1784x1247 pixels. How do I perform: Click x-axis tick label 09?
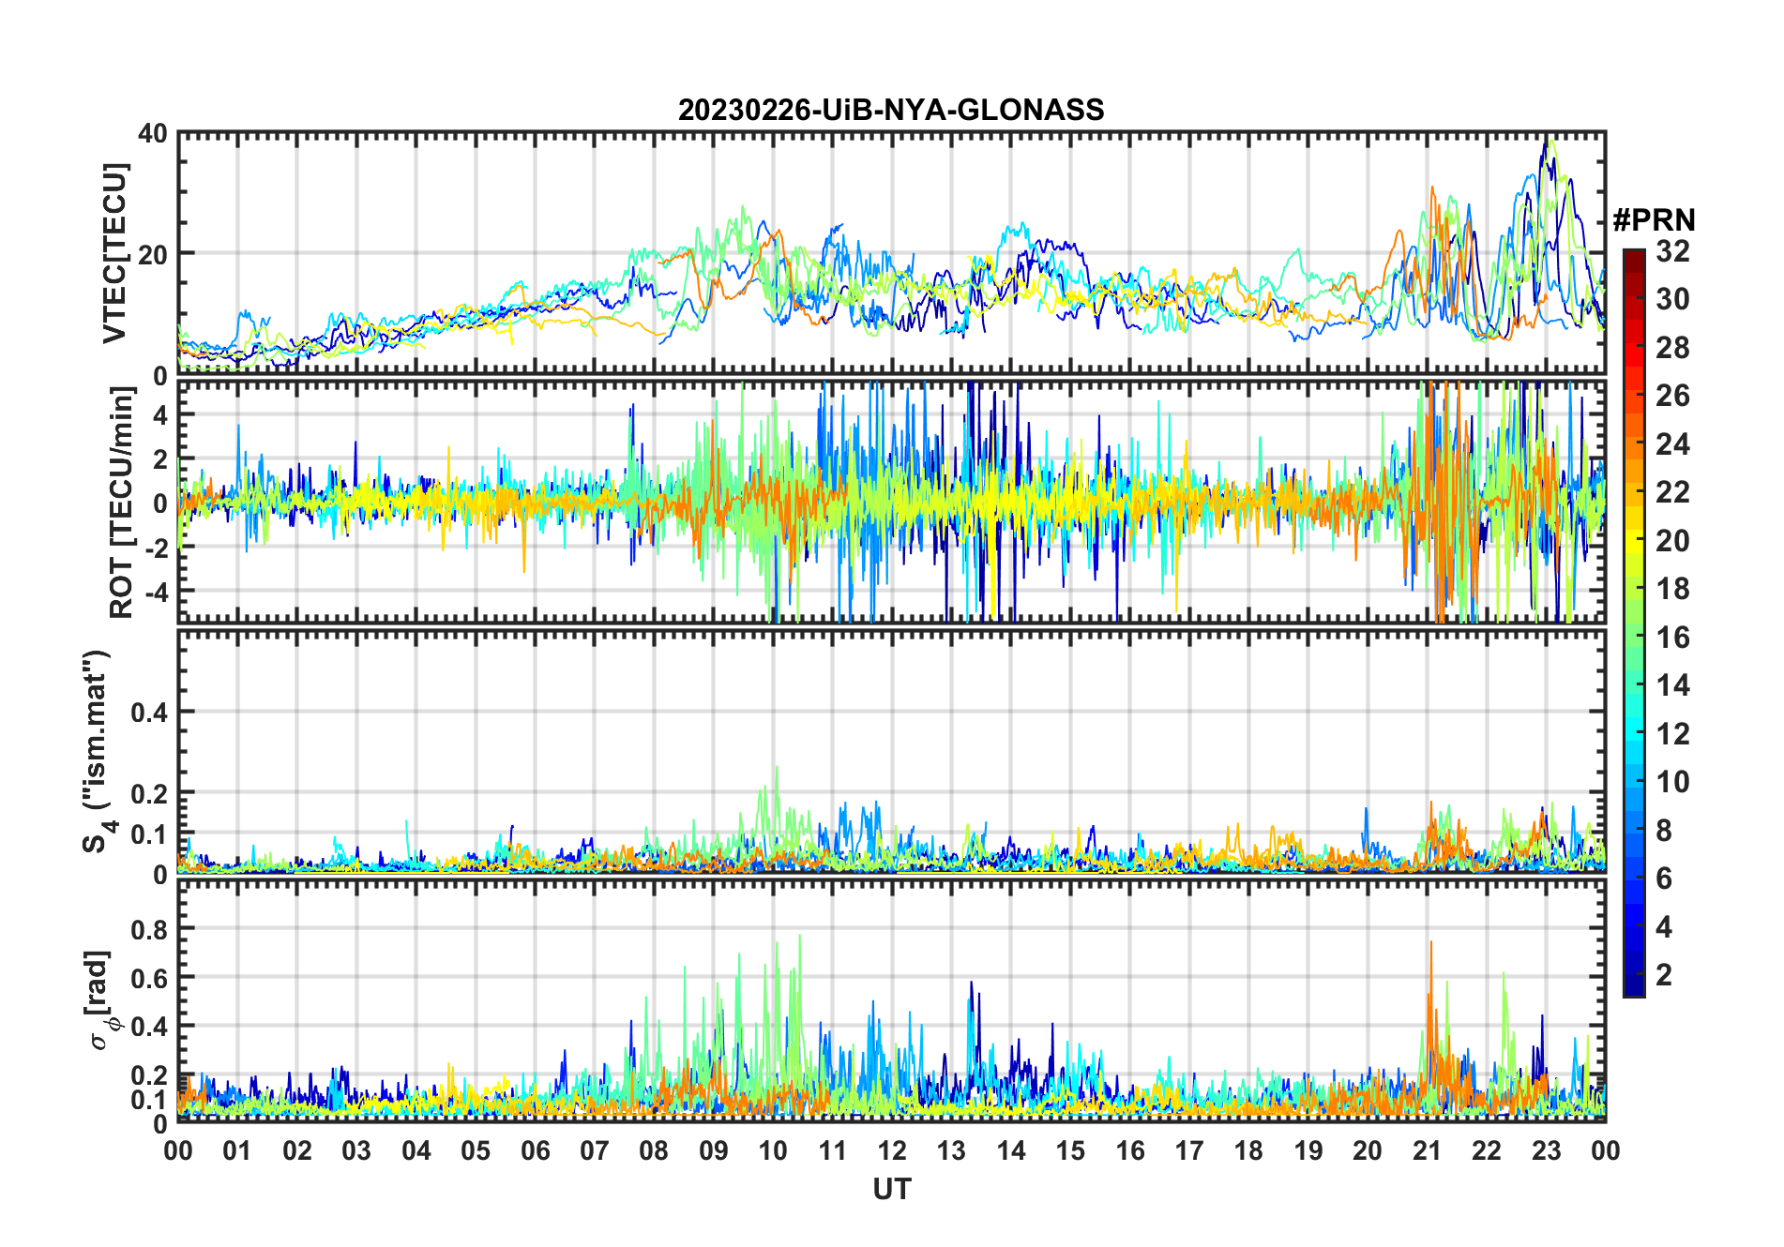click(x=713, y=1150)
